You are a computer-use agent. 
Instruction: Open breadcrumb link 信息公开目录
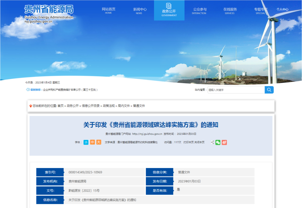click(91, 106)
